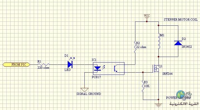Select the PC817 part label
Viewport: 200px width, 110px height.
pyautogui.click(x=96, y=77)
